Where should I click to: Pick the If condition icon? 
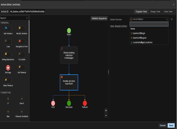point(8,99)
